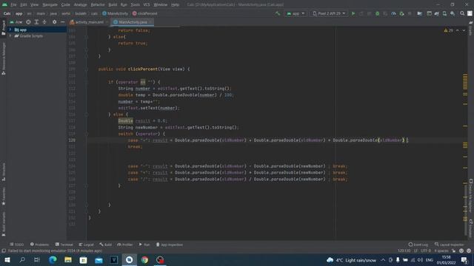Viewport: 474px width, 266px height.
Task: Go to previous highlighted warning arrow
Action: coord(458,30)
